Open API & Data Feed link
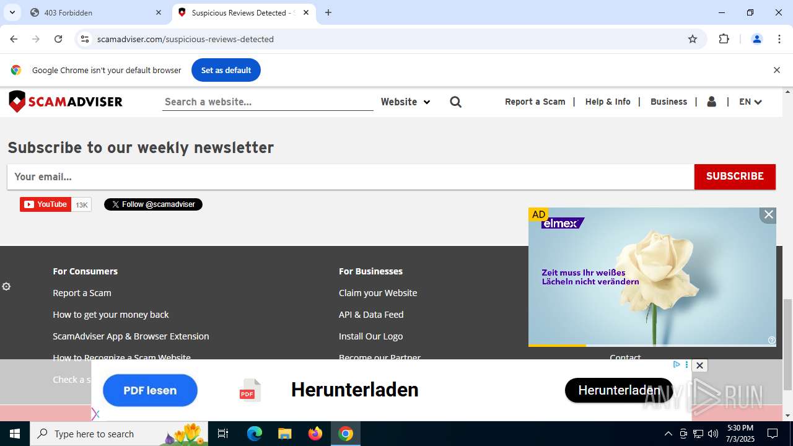This screenshot has width=793, height=446. tap(371, 315)
